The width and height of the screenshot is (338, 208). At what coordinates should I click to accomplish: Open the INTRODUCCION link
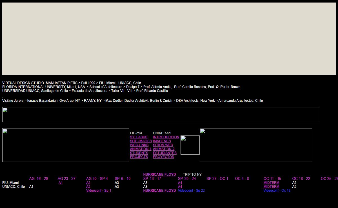166,137
